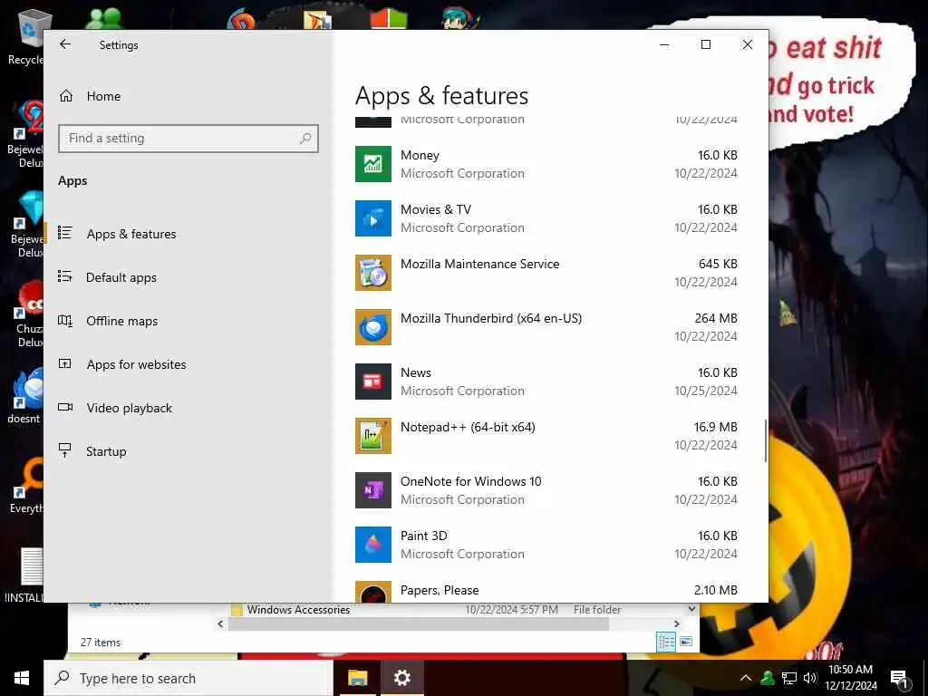Viewport: 928px width, 696px height.
Task: Click the Default apps sidebar icon
Action: [x=65, y=276]
